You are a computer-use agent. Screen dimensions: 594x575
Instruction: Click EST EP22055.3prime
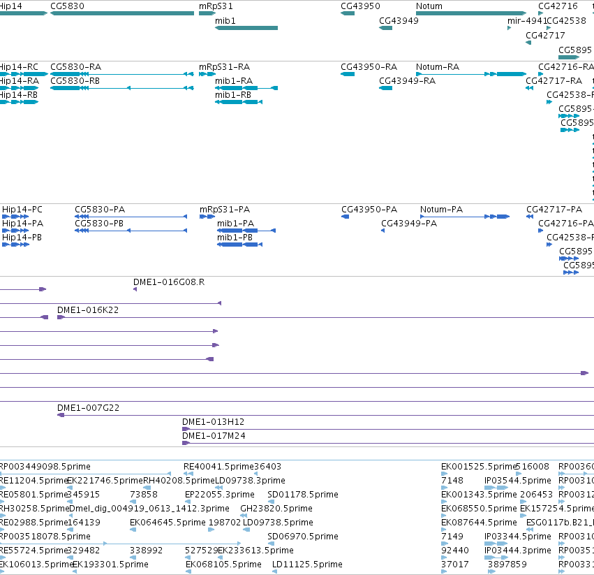[x=188, y=502]
